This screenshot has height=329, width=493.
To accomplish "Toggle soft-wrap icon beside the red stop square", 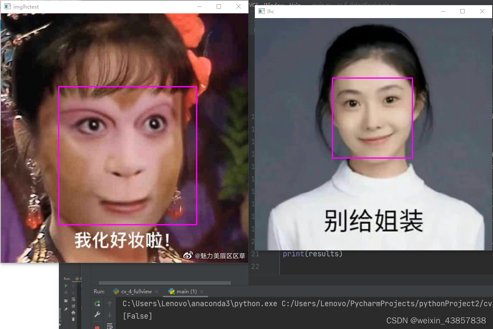I will [110, 326].
